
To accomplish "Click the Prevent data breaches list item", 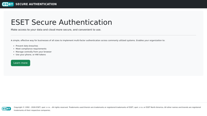I will pos(27,46).
